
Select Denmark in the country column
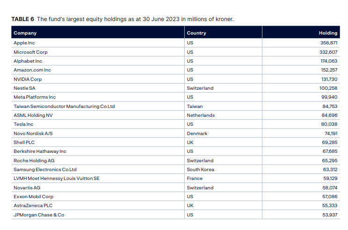[x=197, y=133]
